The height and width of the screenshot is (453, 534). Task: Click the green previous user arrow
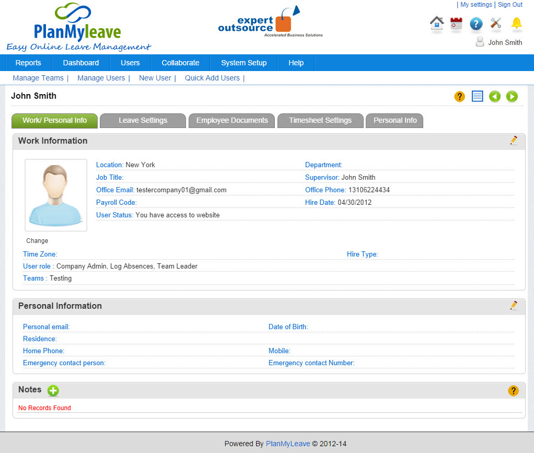(x=494, y=96)
